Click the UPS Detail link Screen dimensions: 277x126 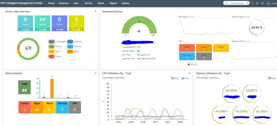tap(76, 30)
